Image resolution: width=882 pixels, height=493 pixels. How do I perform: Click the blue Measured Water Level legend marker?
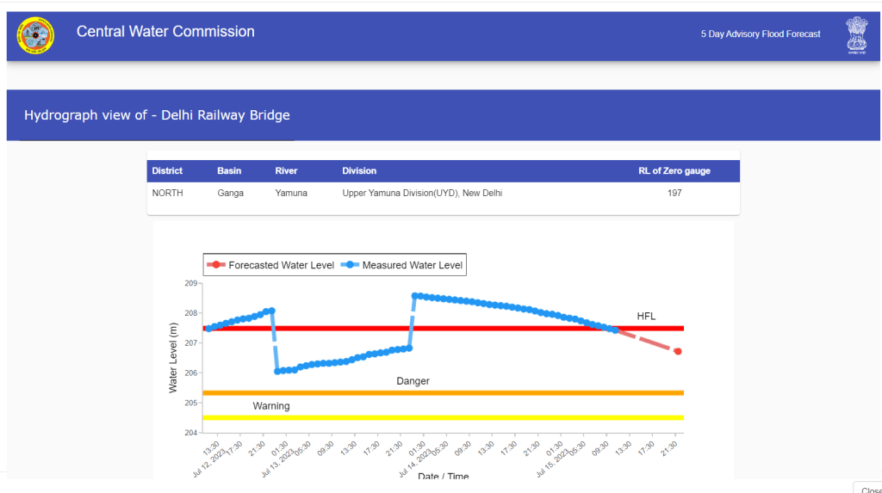point(351,265)
